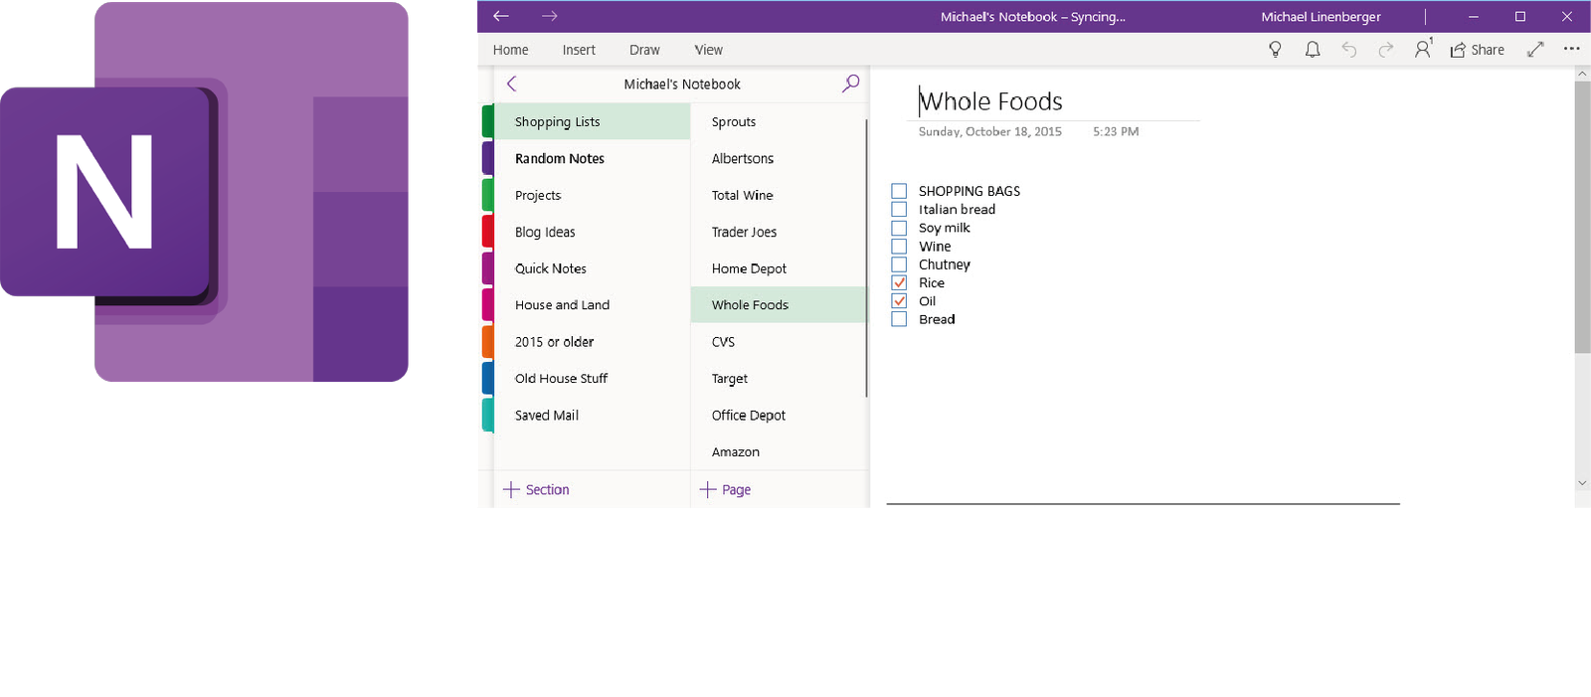1591x697 pixels.
Task: Check the Soy milk checkbox
Action: coord(899,228)
